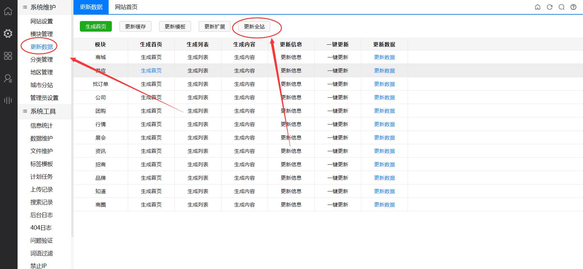Viewport: 583px width, 269px height.
Task: Select 更新数据 in the sidebar
Action: [42, 47]
